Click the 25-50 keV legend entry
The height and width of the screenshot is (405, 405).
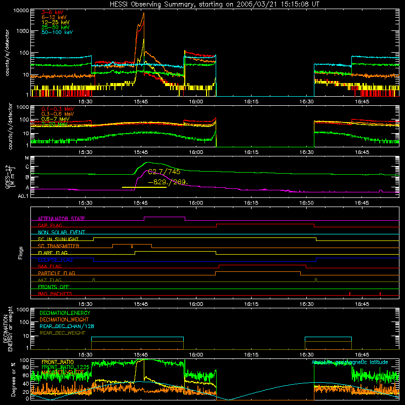click(56, 27)
